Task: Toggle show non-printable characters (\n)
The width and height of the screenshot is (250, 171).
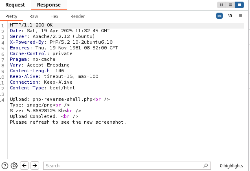Action: point(230,16)
